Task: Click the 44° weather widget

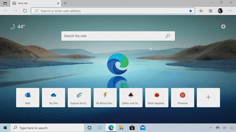Action: click(17, 27)
